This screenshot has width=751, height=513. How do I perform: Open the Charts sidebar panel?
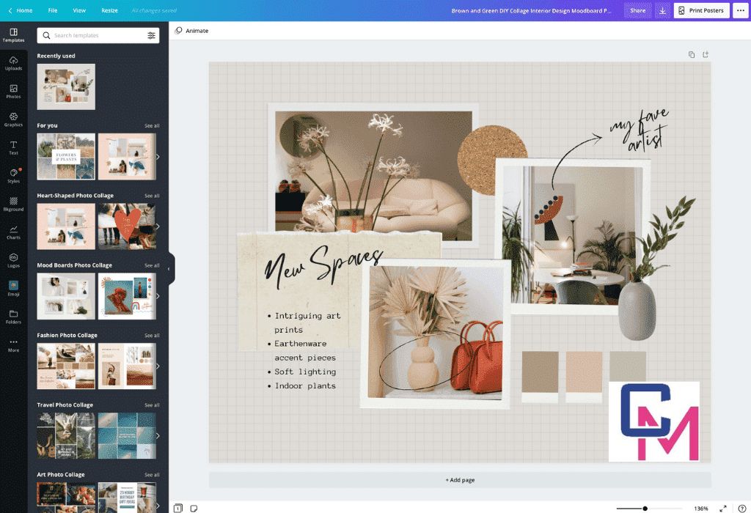pos(13,232)
